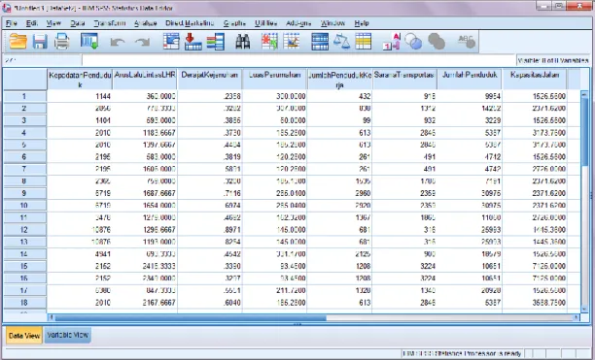
Task: Click the horizontal scrollbar right arrow
Action: [577, 317]
